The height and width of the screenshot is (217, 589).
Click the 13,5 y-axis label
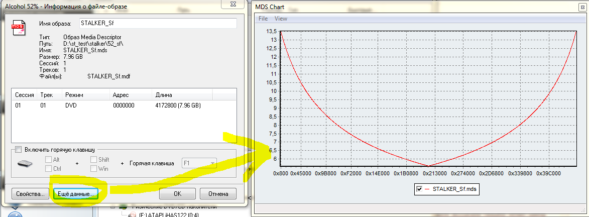(271, 31)
